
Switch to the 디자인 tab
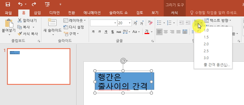(54, 13)
